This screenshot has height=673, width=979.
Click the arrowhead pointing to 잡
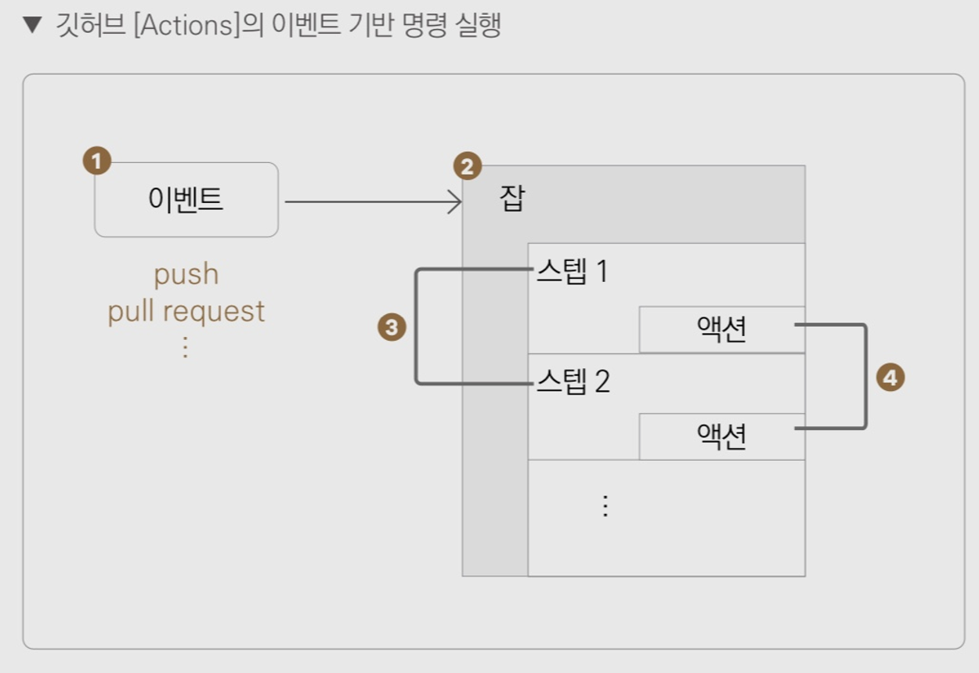pos(454,202)
